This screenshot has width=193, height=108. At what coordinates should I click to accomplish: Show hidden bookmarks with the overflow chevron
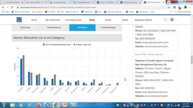171,12
